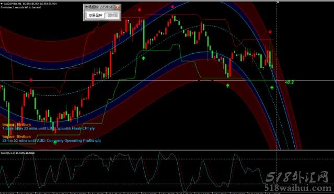This screenshot has height=194, width=334.
Task: Click the small arrow beside AUDJPYbo title
Action: pos(2,4)
